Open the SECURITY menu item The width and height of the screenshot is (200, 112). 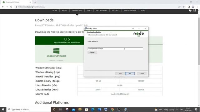[x=116, y=11]
